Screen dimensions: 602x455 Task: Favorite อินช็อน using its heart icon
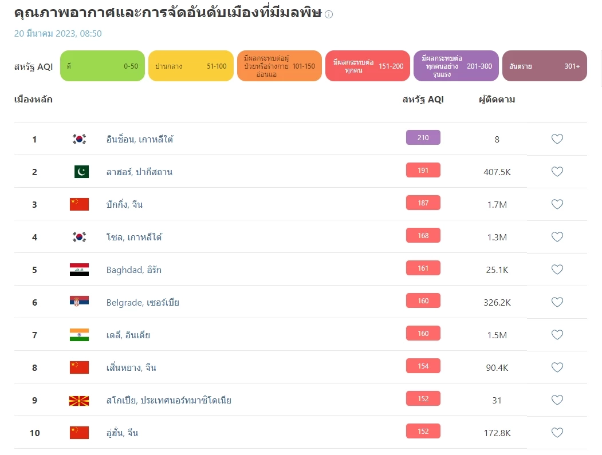coord(557,139)
